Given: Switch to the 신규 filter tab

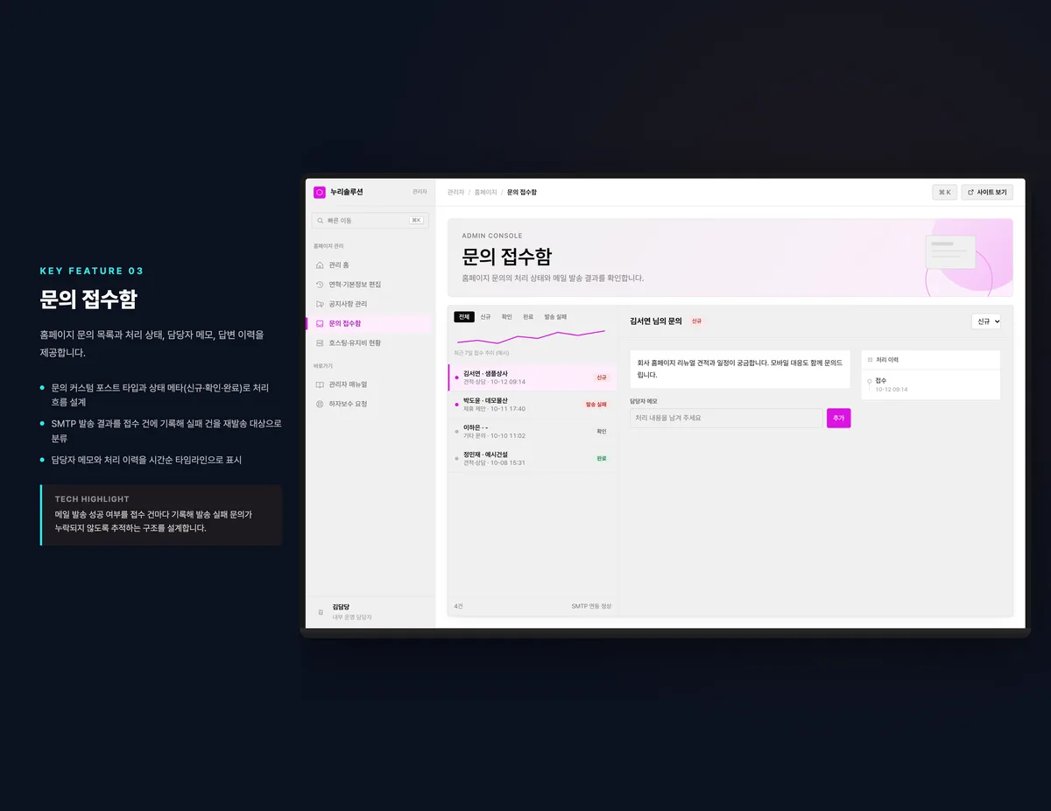Looking at the screenshot, I should click(x=485, y=316).
